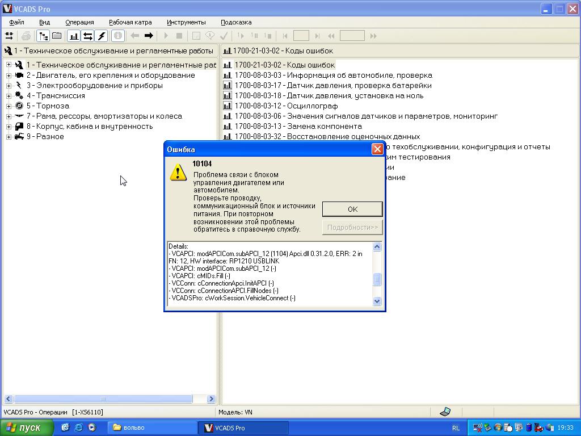Click the greyed stop square in toolbar
The image size is (581, 436).
179,36
